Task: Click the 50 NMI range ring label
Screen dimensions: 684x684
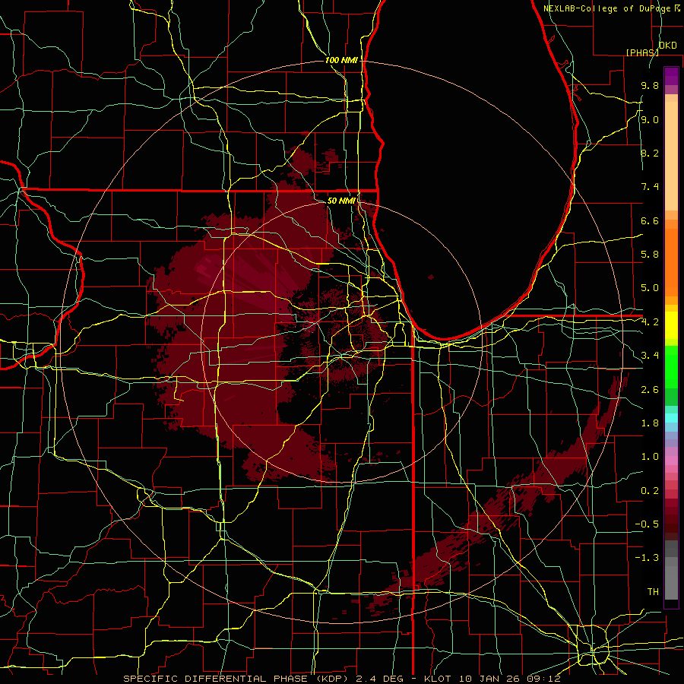Action: (341, 201)
